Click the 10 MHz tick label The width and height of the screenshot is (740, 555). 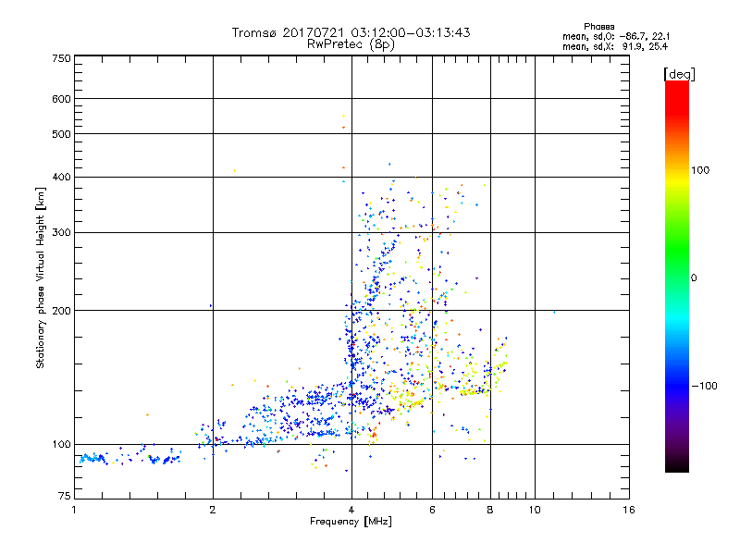coord(535,510)
